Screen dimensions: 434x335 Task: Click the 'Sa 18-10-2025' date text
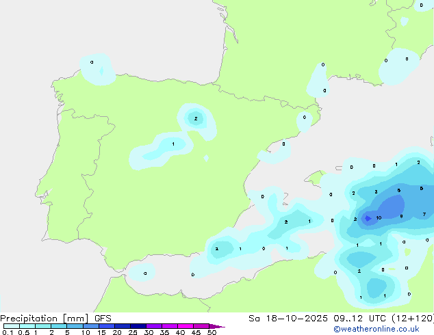288,319
